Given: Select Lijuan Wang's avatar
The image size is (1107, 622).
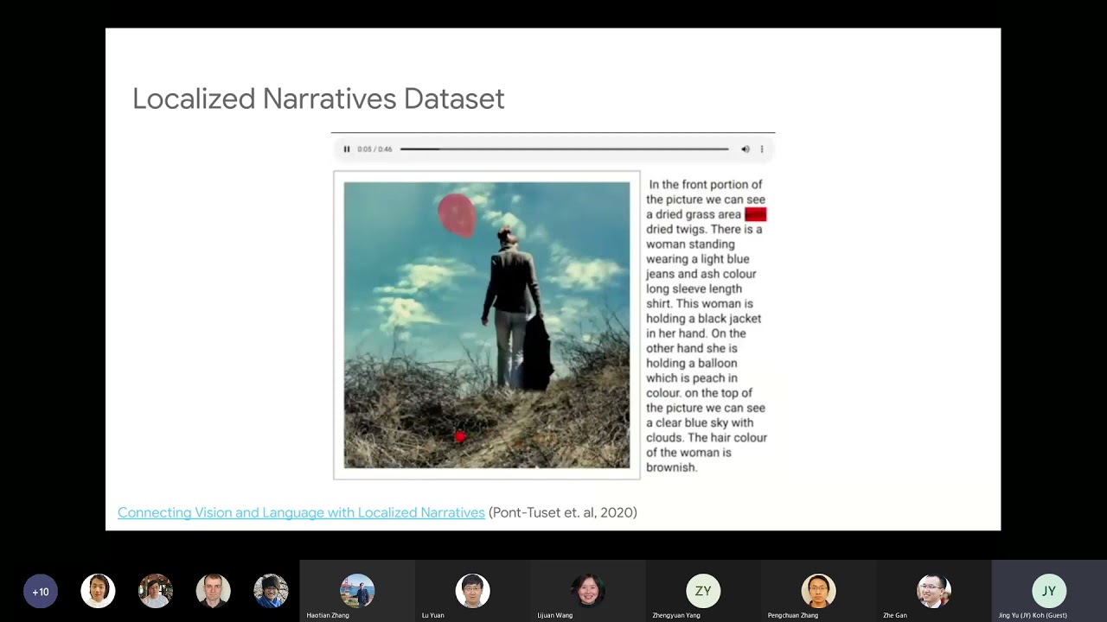Looking at the screenshot, I should coord(587,591).
